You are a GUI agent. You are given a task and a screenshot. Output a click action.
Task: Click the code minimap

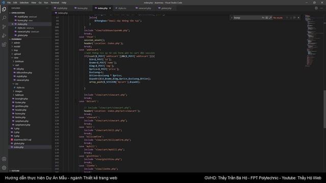click(x=314, y=41)
